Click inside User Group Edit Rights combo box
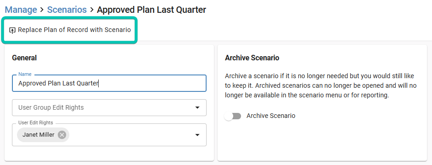The width and height of the screenshot is (432, 165). tap(109, 108)
